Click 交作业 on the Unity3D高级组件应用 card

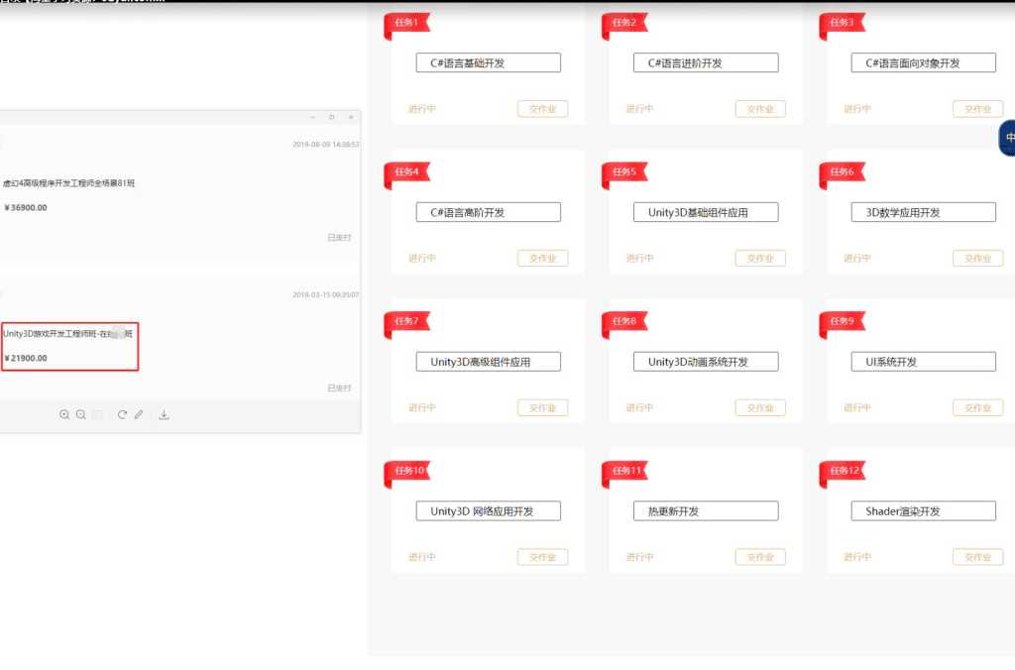click(542, 407)
